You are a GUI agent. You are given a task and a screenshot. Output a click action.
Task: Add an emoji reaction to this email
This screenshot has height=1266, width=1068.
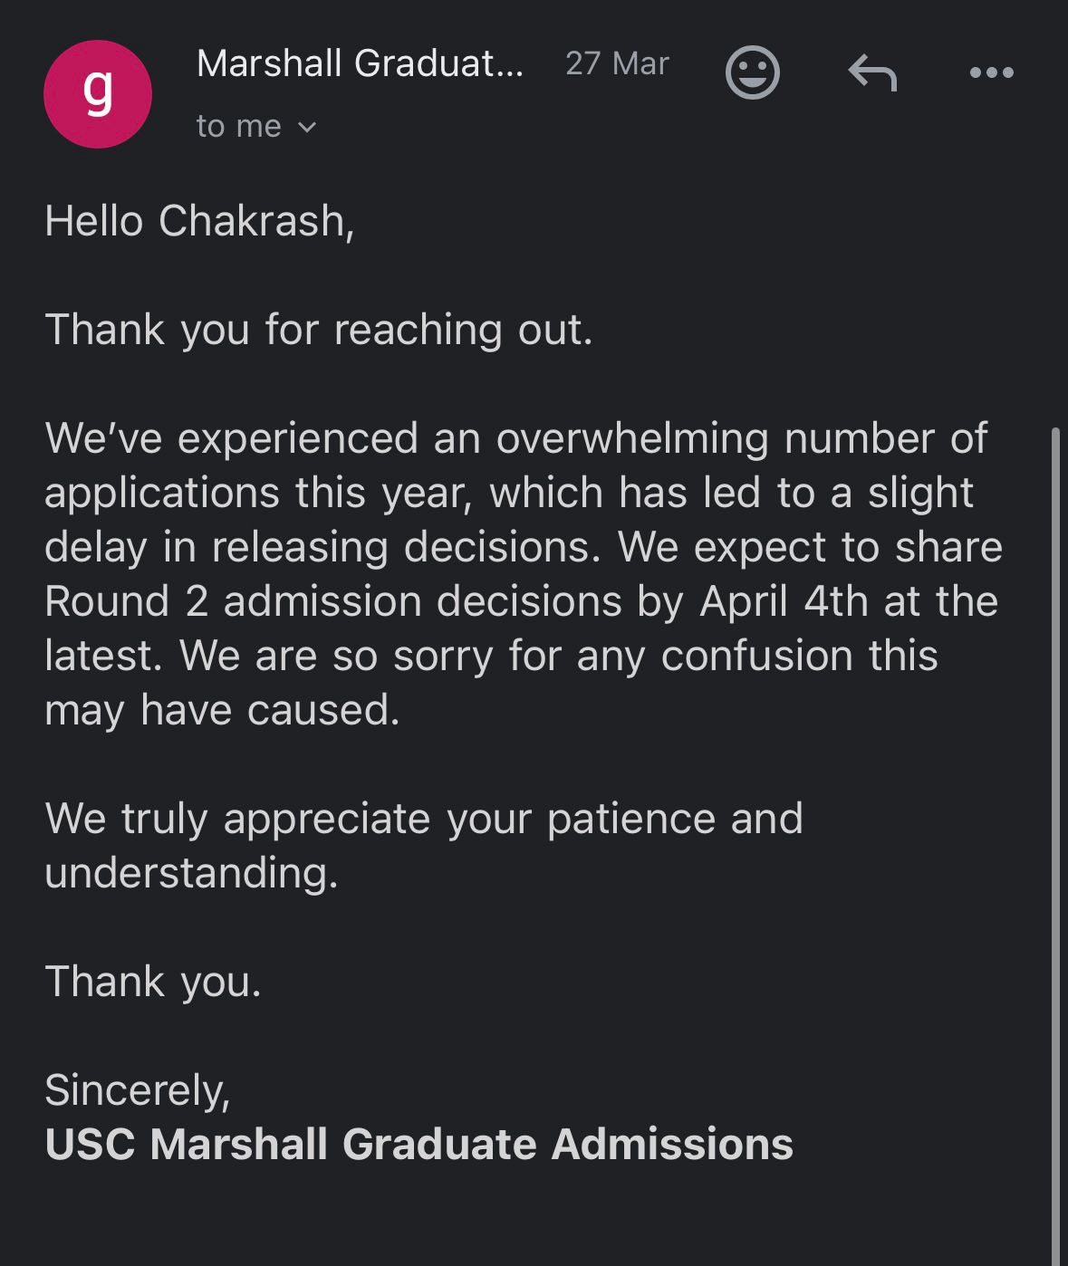point(752,72)
